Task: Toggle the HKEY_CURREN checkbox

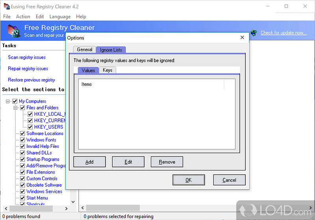Action: click(x=30, y=121)
